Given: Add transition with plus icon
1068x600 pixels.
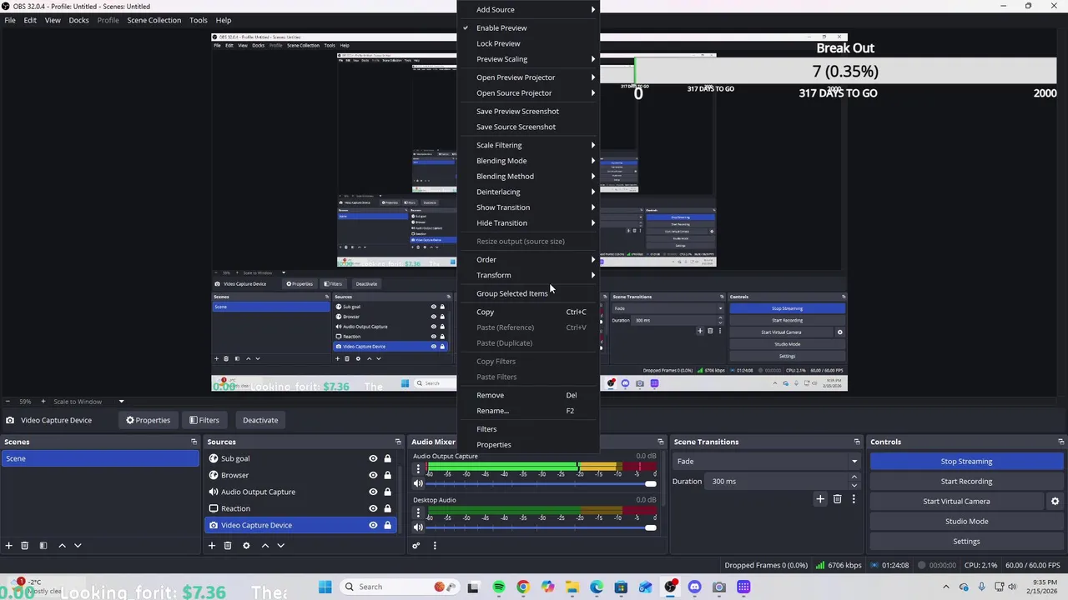Looking at the screenshot, I should tap(820, 499).
